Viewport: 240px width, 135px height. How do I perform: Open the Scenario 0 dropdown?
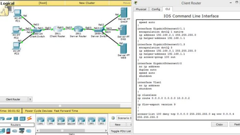pos(124,118)
